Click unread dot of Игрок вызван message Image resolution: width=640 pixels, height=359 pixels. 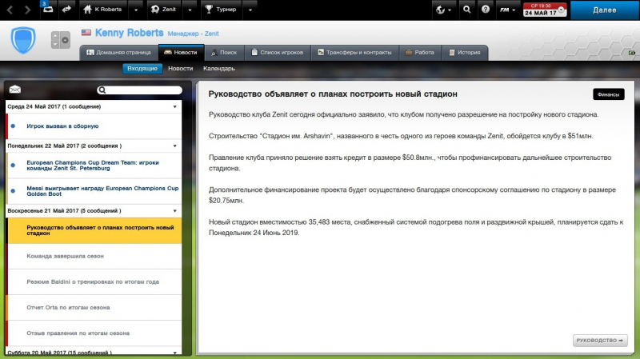coord(13,126)
